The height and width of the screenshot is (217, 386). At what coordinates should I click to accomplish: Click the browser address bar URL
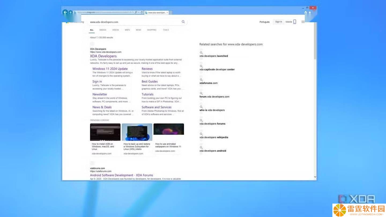pyautogui.click(x=105, y=12)
